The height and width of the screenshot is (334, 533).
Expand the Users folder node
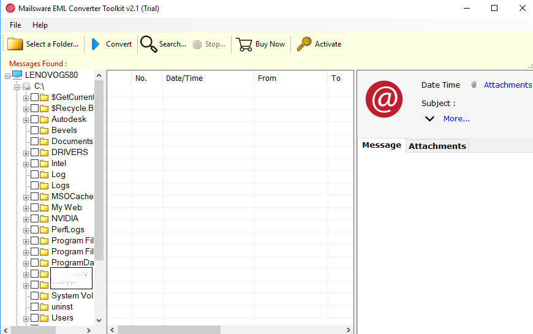click(26, 319)
